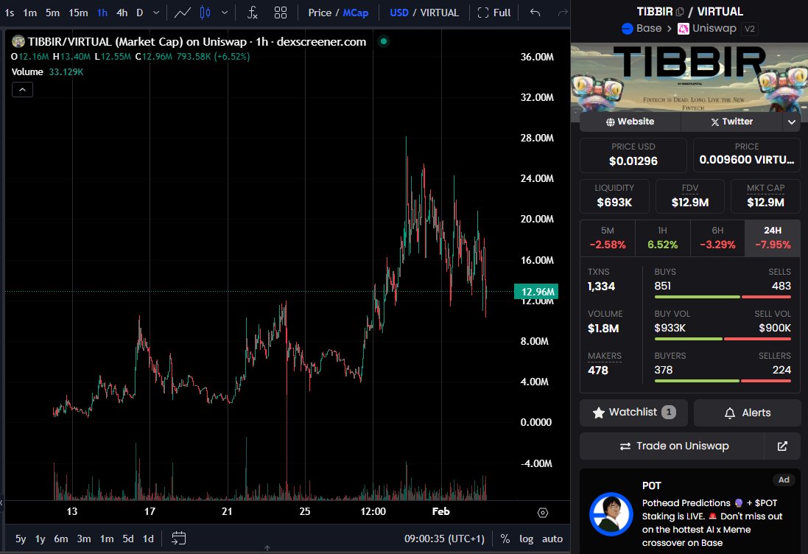Toggle auto scale mode
Image resolution: width=808 pixels, height=554 pixels.
pyautogui.click(x=552, y=539)
